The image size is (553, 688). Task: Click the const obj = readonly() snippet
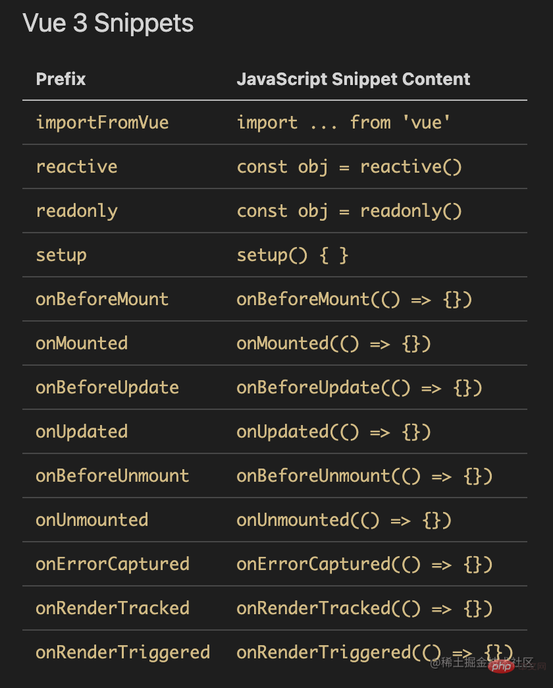point(349,211)
